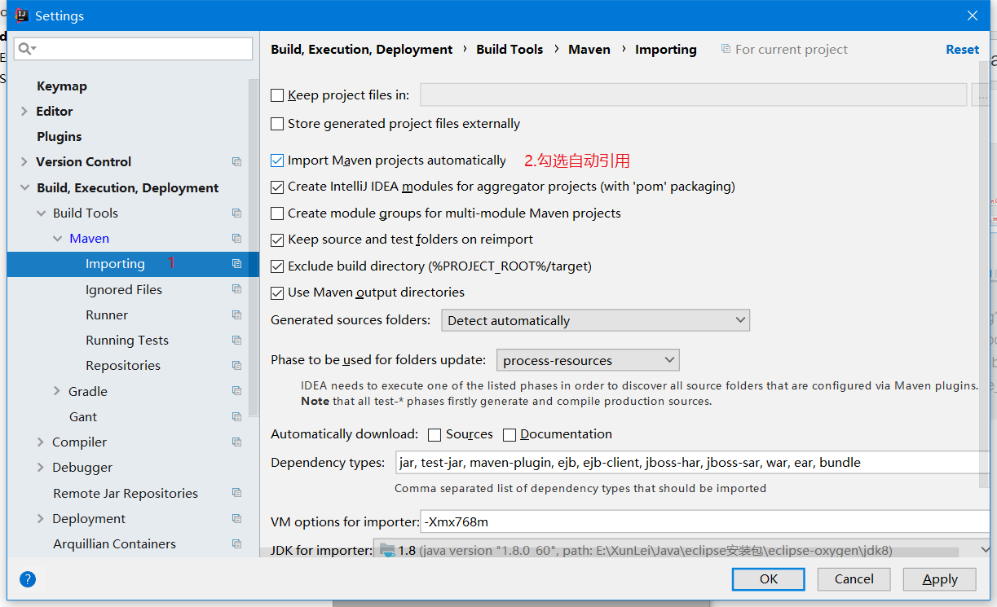This screenshot has height=607, width=997.
Task: Click Maven in the breadcrumb
Action: coord(589,50)
